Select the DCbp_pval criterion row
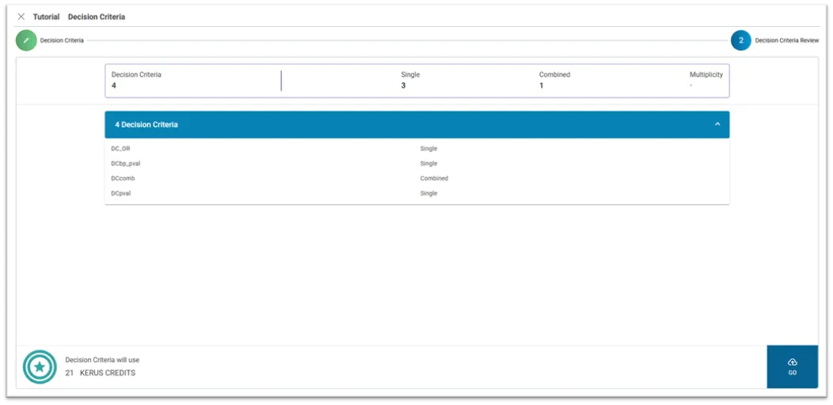The width and height of the screenshot is (833, 405). pos(126,164)
